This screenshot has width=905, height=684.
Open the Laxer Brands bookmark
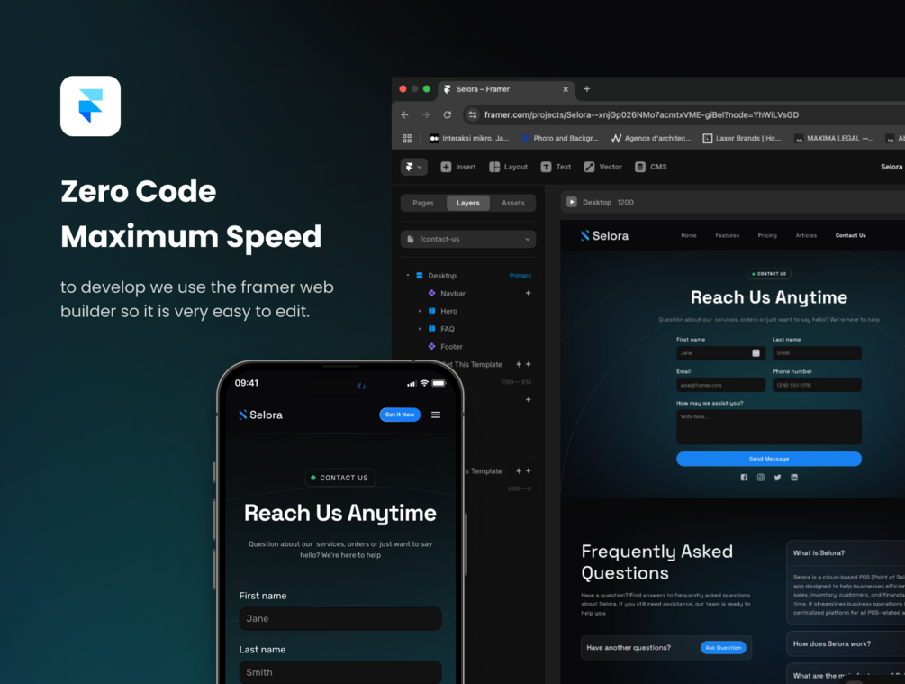(742, 139)
